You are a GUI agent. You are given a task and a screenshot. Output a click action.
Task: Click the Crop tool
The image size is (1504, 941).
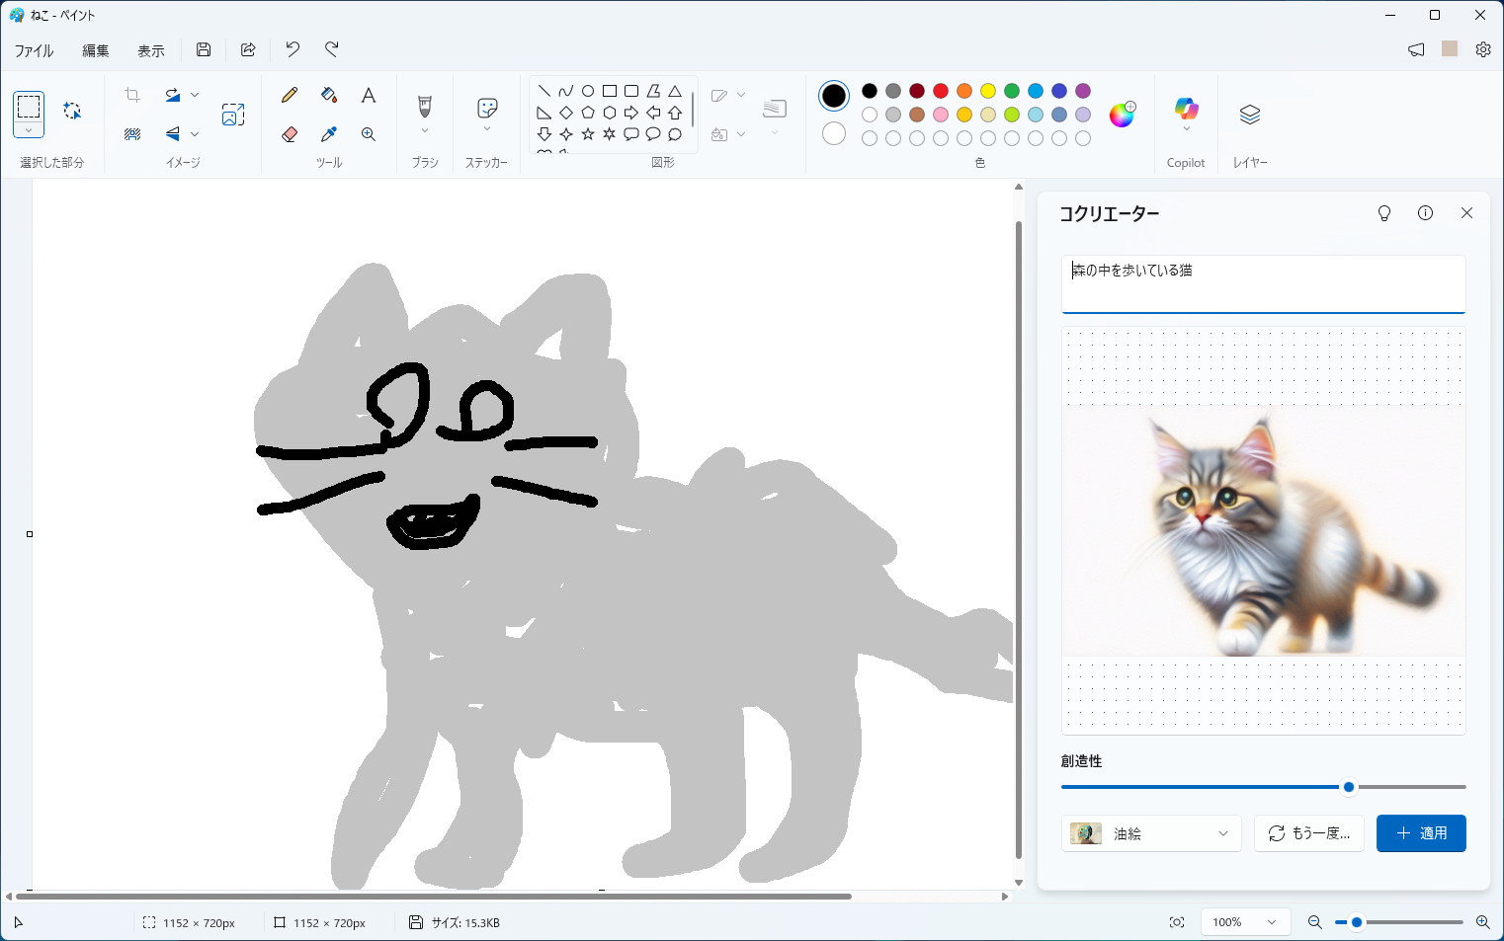[131, 94]
